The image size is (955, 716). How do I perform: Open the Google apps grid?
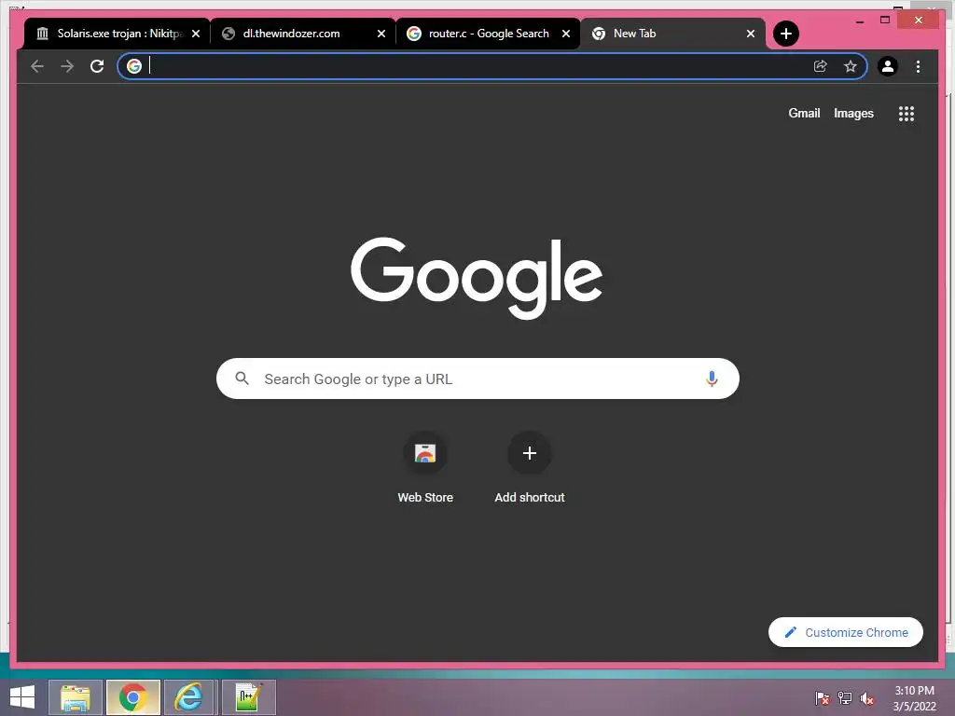[x=907, y=114]
